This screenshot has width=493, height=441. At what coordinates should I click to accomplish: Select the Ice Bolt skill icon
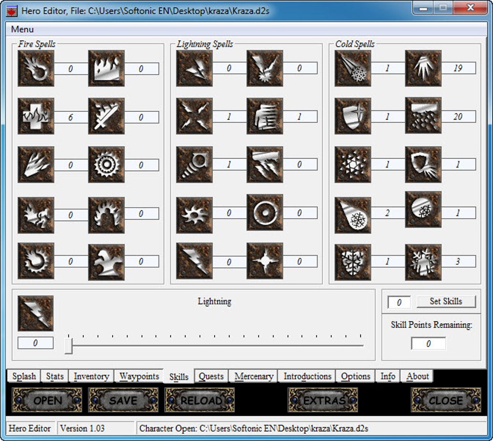(353, 68)
